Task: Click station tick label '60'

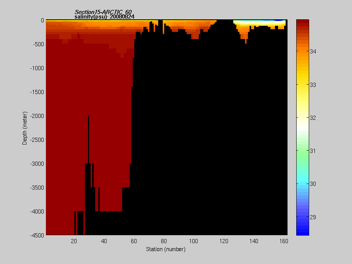Action: pyautogui.click(x=134, y=241)
